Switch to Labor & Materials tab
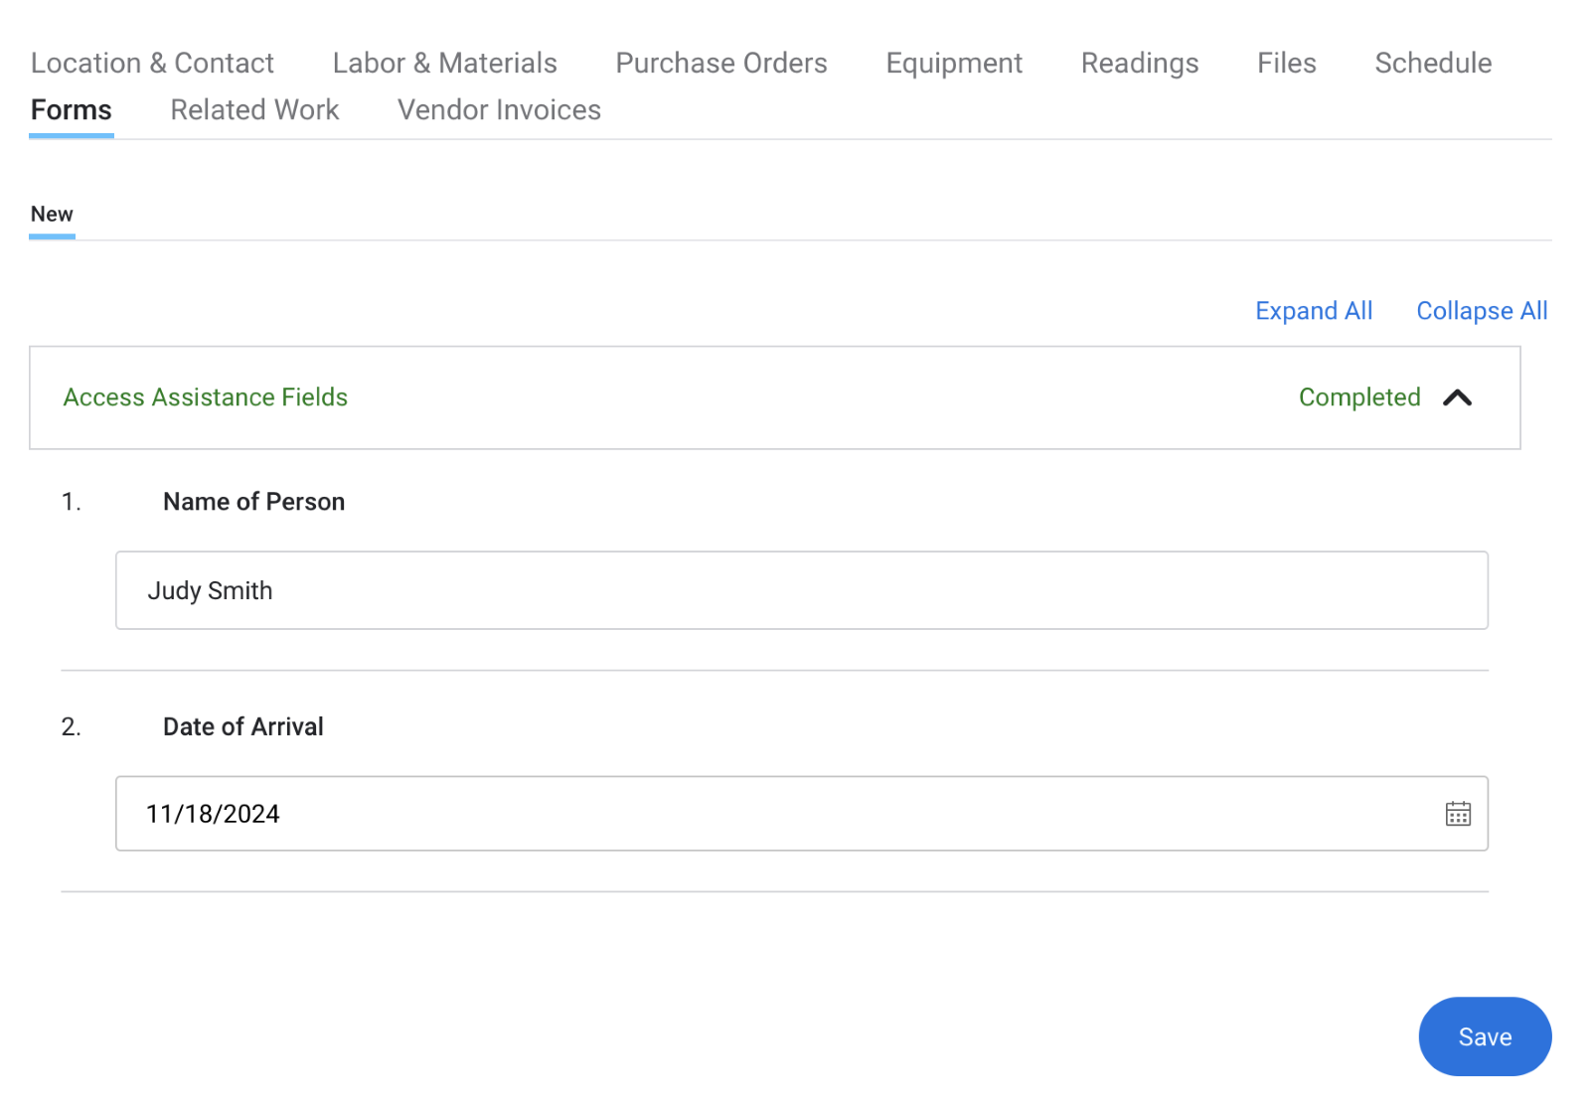 (x=444, y=63)
